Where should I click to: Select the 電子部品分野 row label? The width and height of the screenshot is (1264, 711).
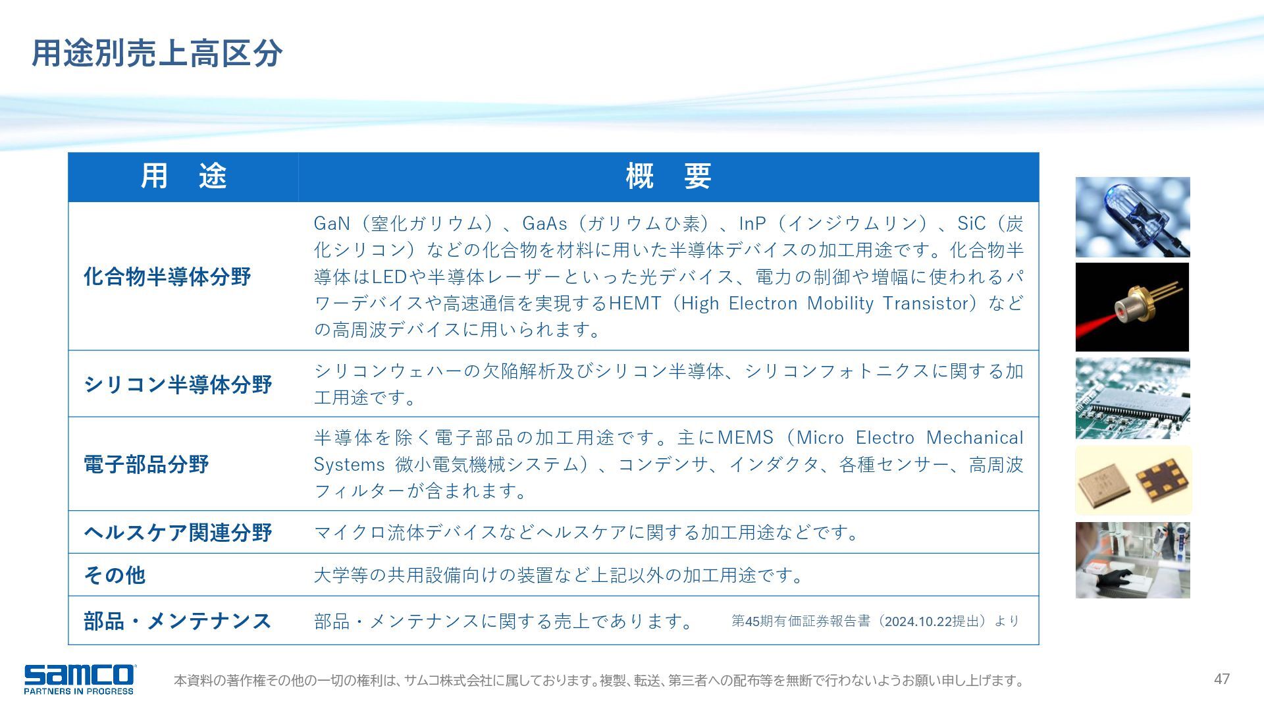[x=146, y=464]
